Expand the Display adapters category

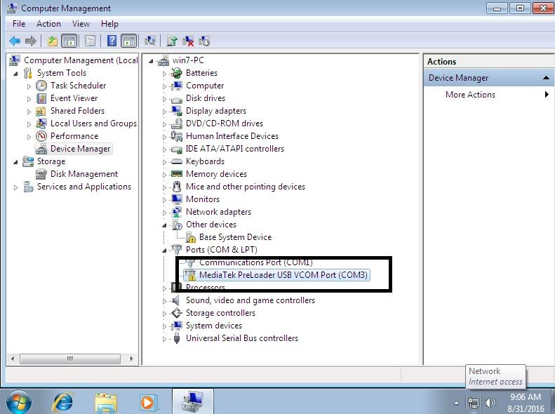click(x=164, y=112)
